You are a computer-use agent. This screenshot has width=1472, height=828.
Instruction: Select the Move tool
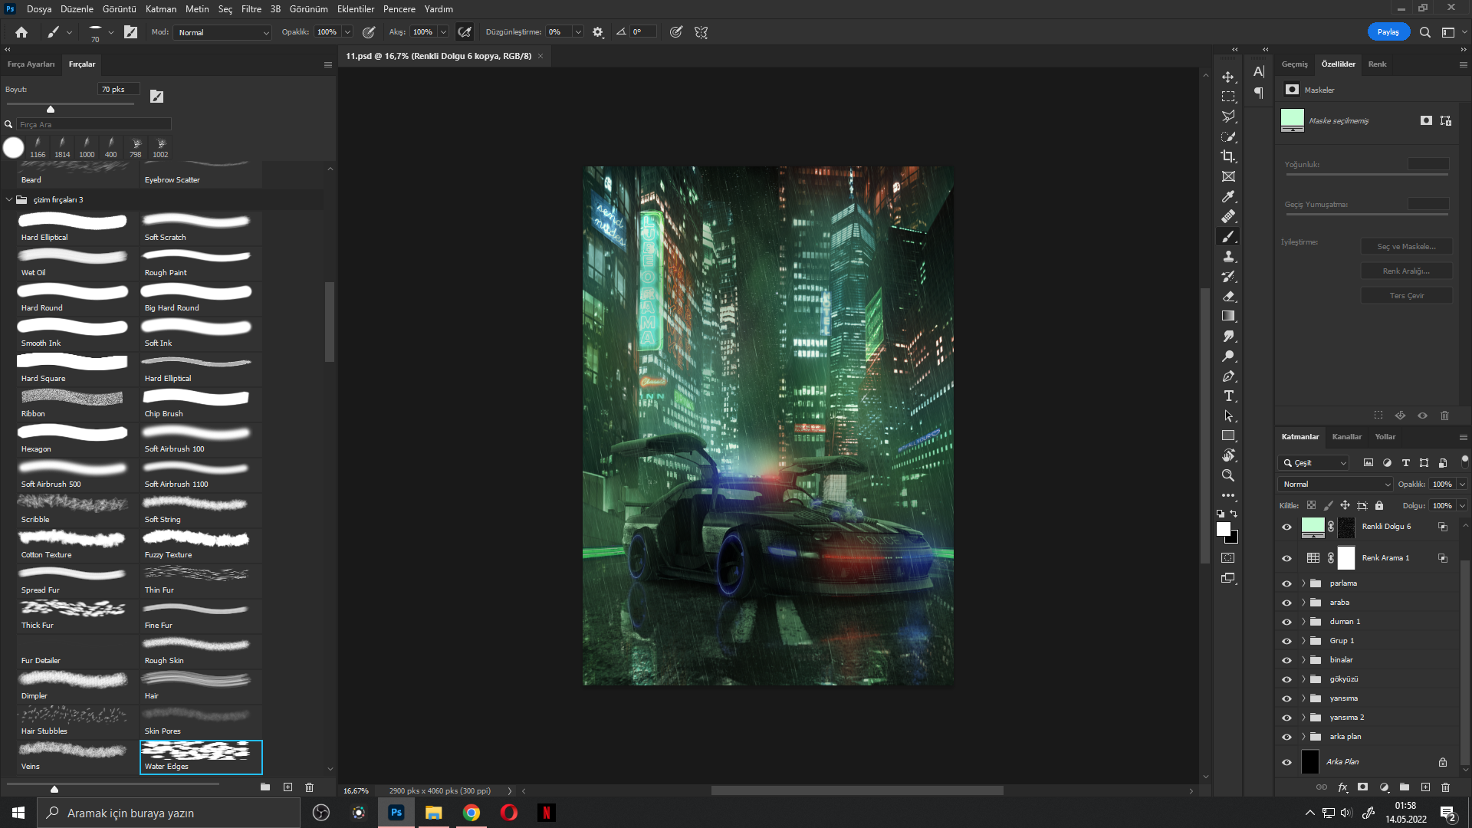coord(1228,77)
